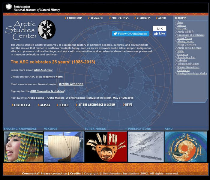The width and height of the screenshot is (210, 180).
Task: Click National Museum of Natural History header text
Action: coord(37,10)
